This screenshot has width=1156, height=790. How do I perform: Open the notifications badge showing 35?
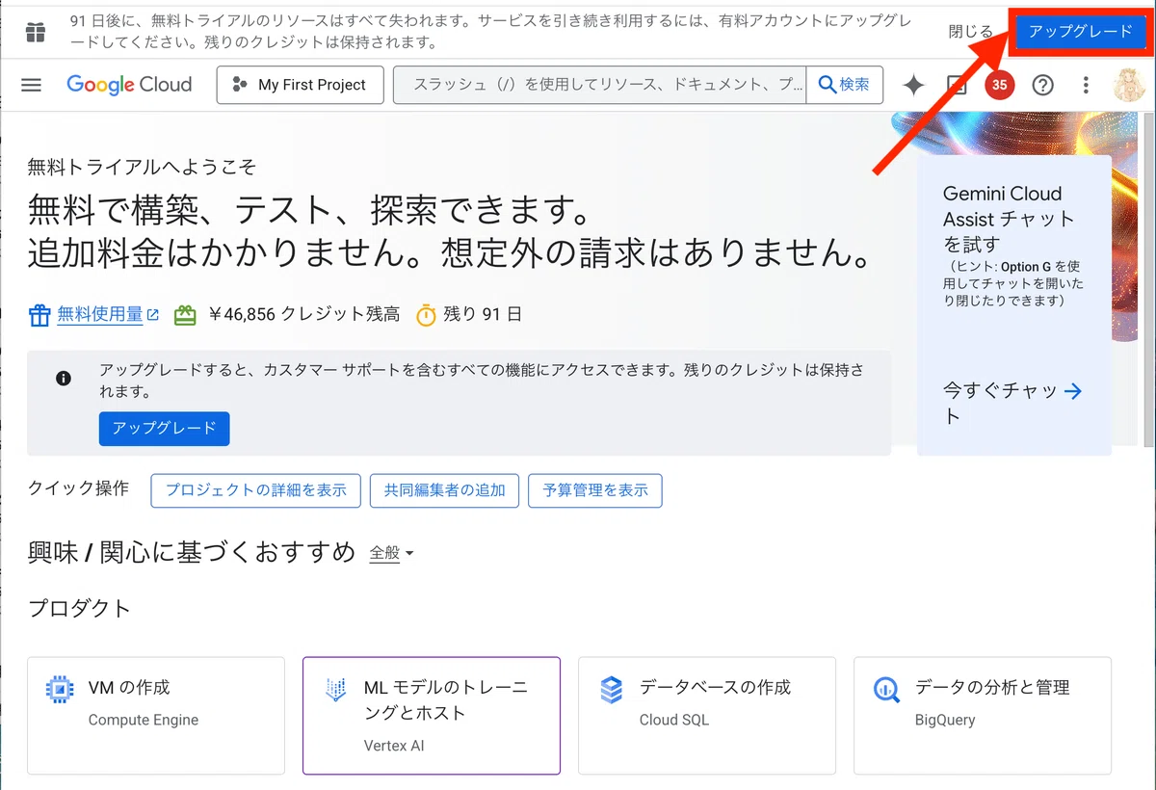[999, 85]
